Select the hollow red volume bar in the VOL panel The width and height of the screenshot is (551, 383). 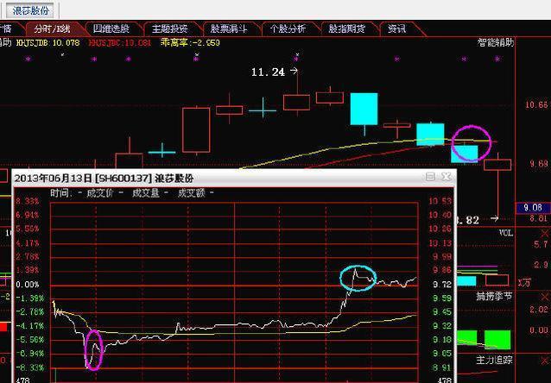click(x=497, y=280)
